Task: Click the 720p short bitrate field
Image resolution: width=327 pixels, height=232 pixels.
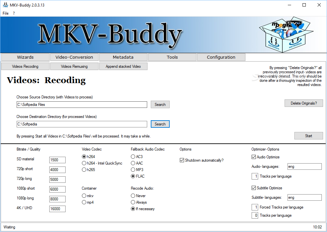Action: pos(57,170)
